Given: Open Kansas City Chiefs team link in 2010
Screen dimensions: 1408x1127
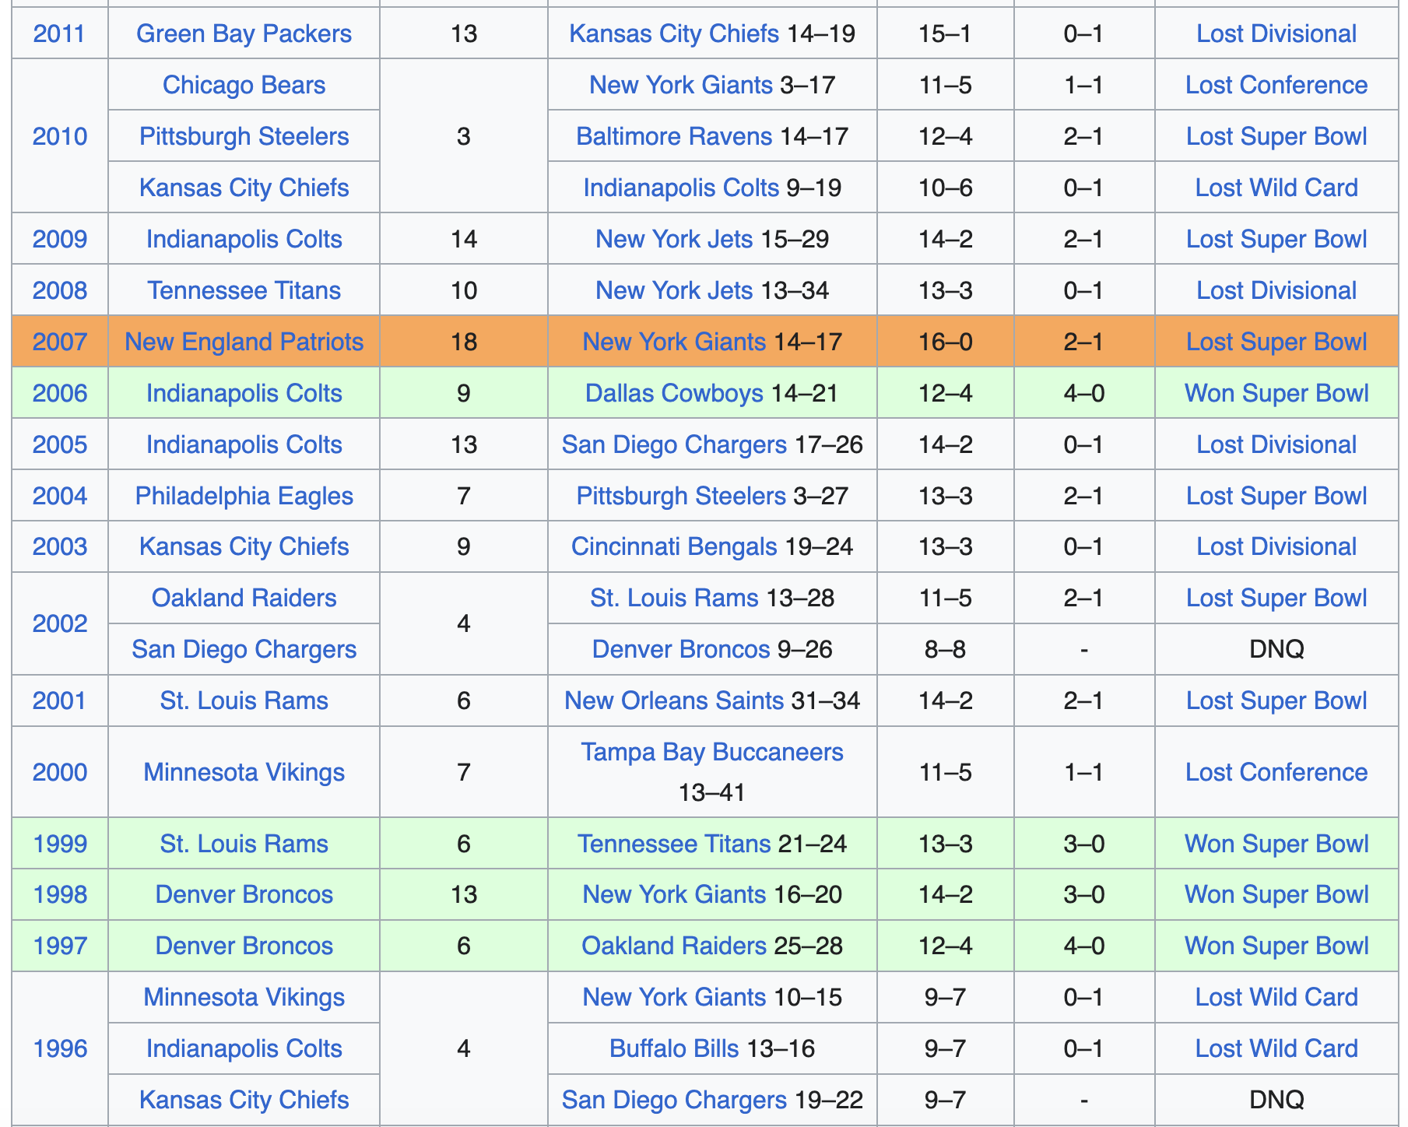Looking at the screenshot, I should [244, 188].
